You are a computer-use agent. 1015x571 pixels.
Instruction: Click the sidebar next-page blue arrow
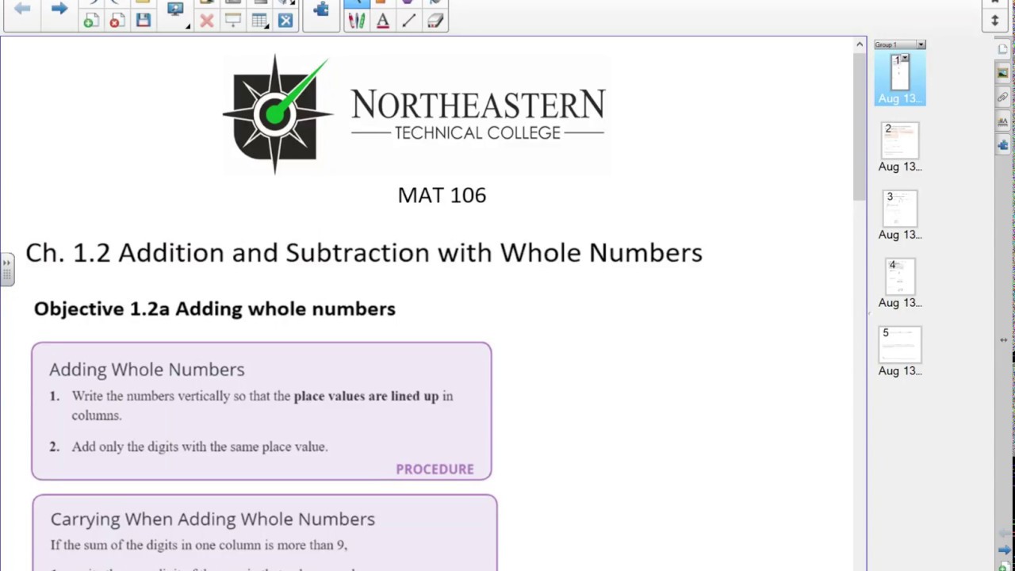click(1004, 550)
